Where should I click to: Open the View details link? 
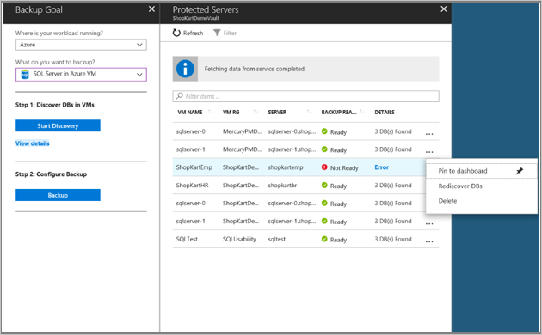tap(32, 143)
